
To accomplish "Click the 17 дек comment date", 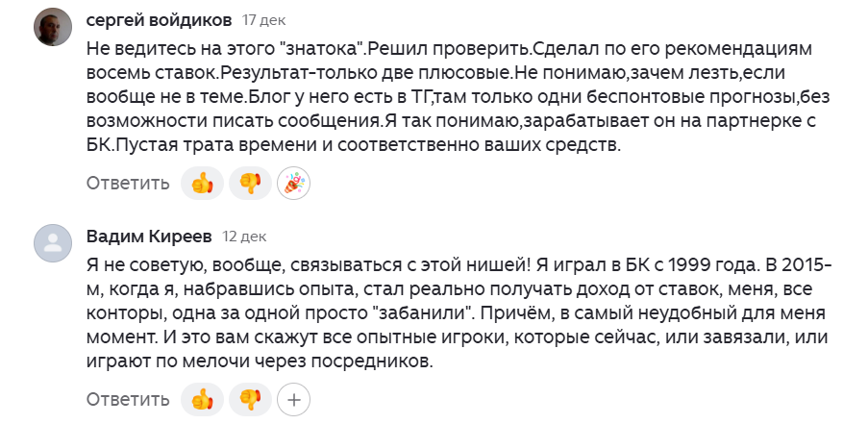I will point(263,20).
